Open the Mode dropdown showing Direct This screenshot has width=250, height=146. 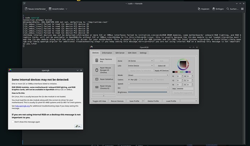tap(148, 75)
